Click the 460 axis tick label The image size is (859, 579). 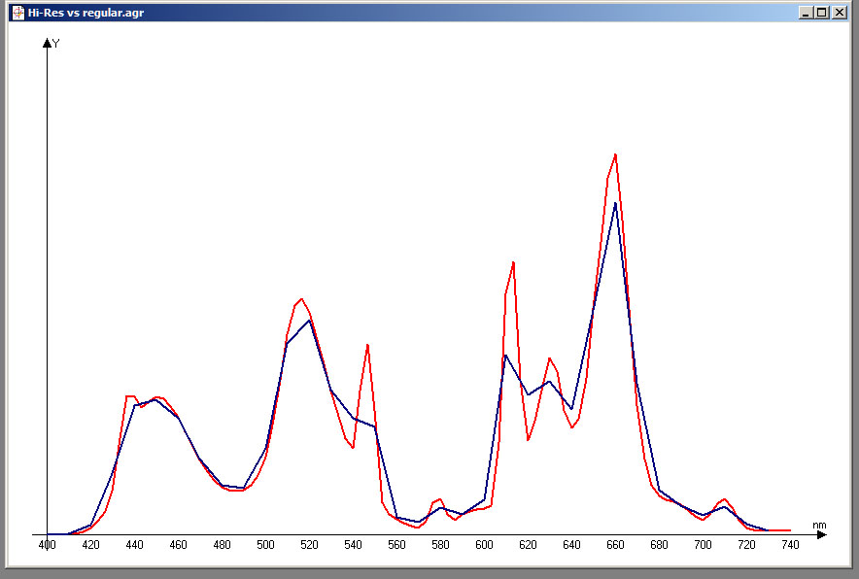[178, 544]
